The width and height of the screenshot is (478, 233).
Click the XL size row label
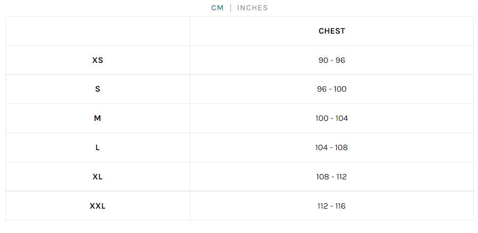click(97, 177)
